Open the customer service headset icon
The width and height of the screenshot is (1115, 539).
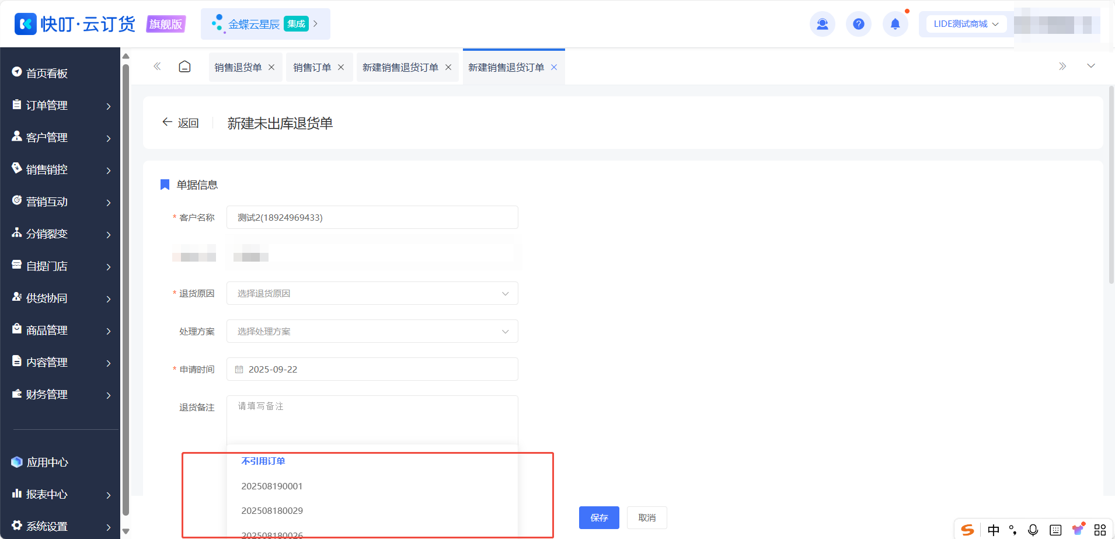click(x=822, y=24)
